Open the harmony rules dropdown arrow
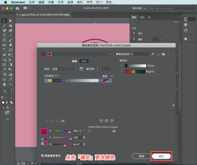 click(x=110, y=54)
